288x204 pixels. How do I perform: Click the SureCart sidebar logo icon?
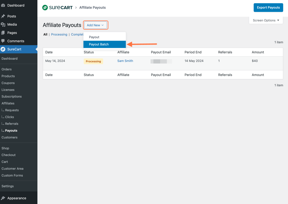pyautogui.click(x=3, y=49)
